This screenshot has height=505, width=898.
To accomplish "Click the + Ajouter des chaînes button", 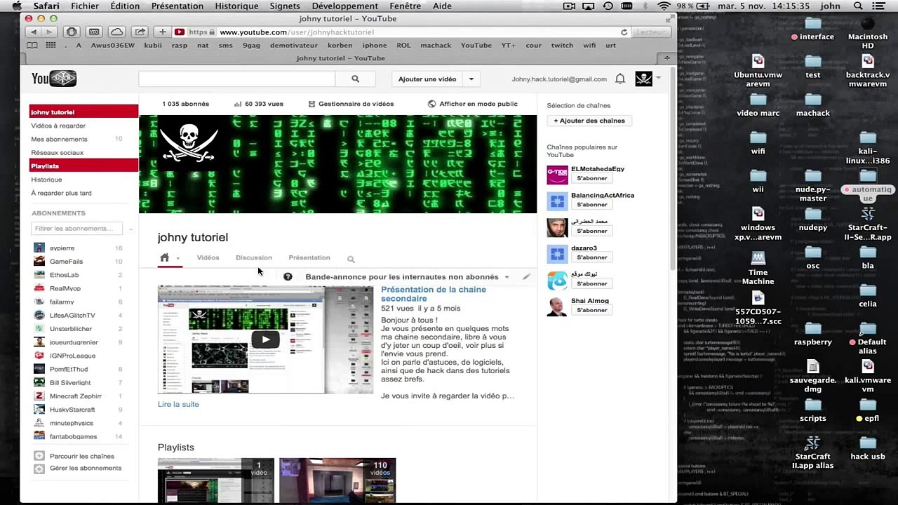I will 589,121.
